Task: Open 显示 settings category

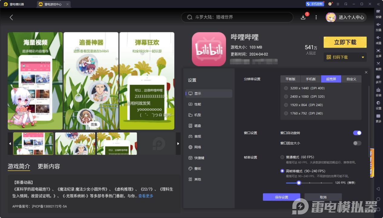Action: point(209,94)
